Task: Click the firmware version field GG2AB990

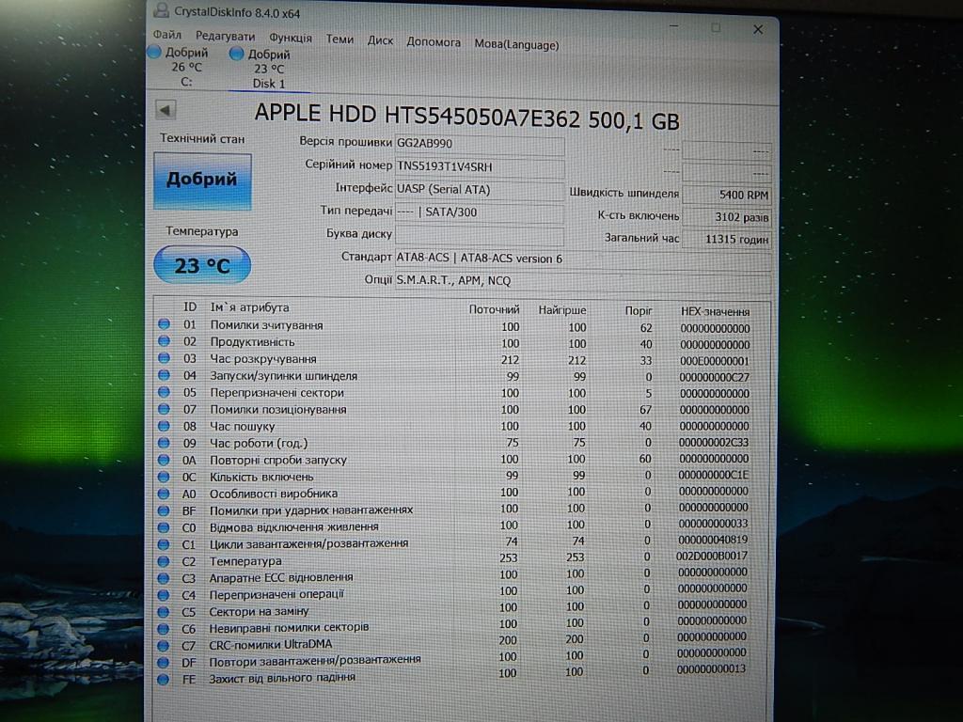Action: click(479, 144)
